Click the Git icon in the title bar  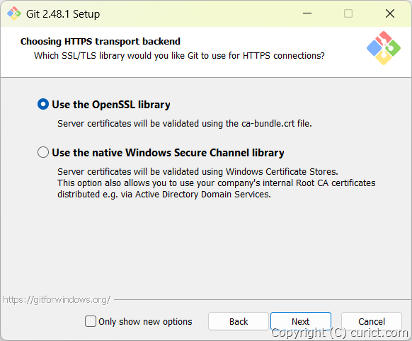tap(14, 13)
